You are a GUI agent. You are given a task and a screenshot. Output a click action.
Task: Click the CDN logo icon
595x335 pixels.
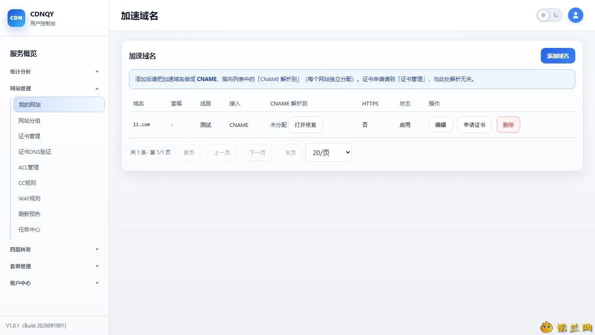16,18
